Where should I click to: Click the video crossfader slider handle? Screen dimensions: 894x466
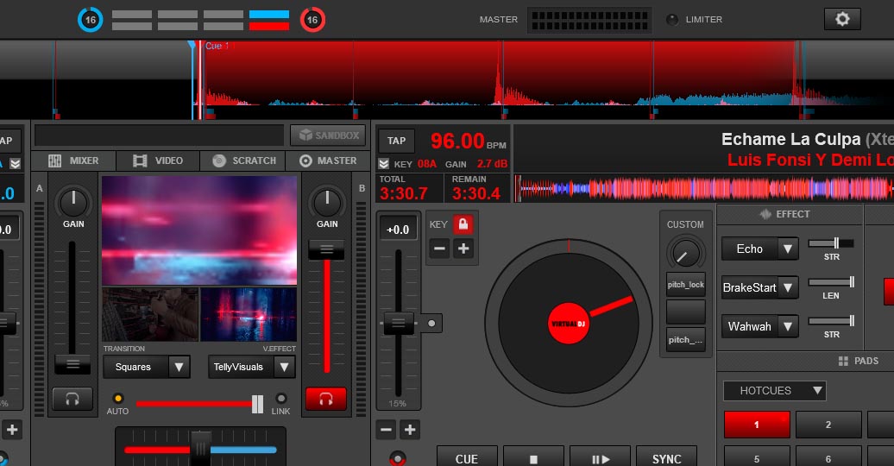[258, 404]
